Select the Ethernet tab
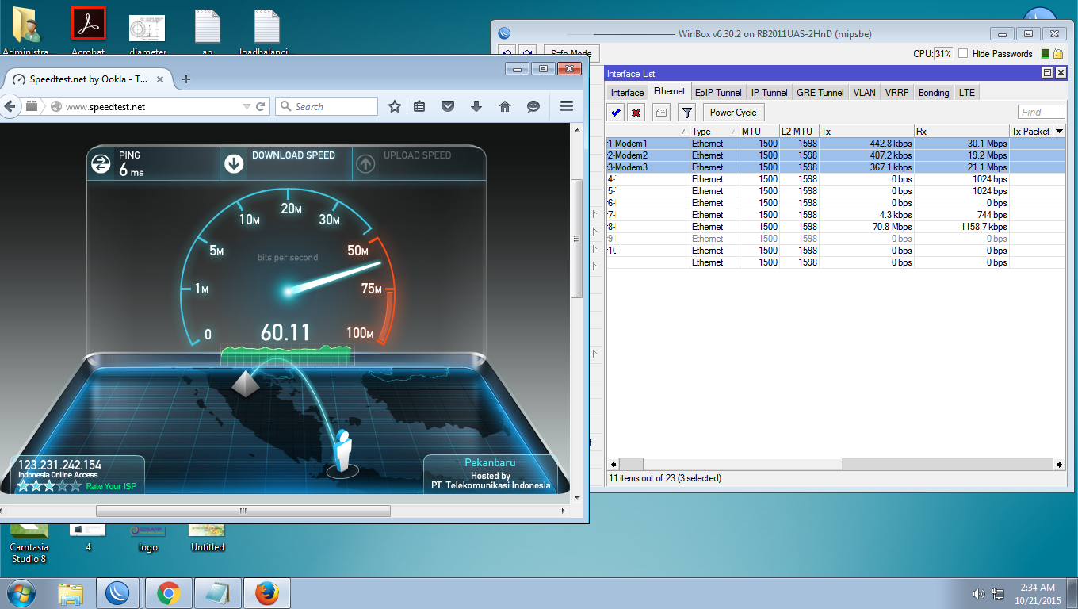The width and height of the screenshot is (1078, 609). pyautogui.click(x=670, y=92)
